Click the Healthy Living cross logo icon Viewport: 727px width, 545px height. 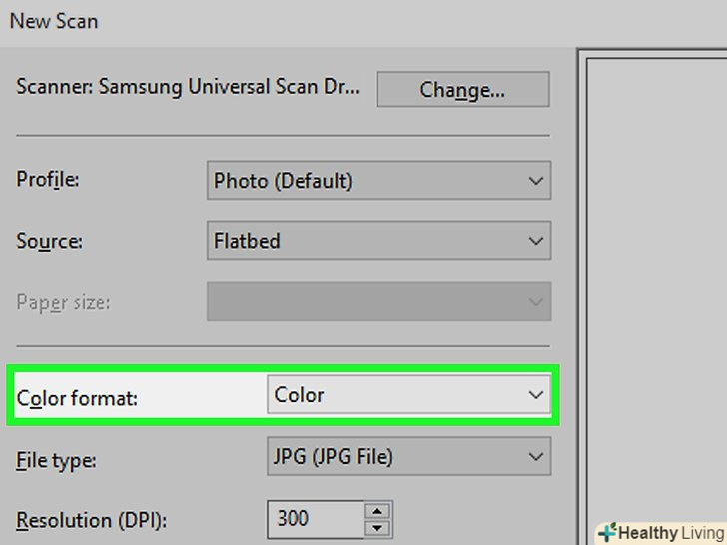[x=606, y=533]
